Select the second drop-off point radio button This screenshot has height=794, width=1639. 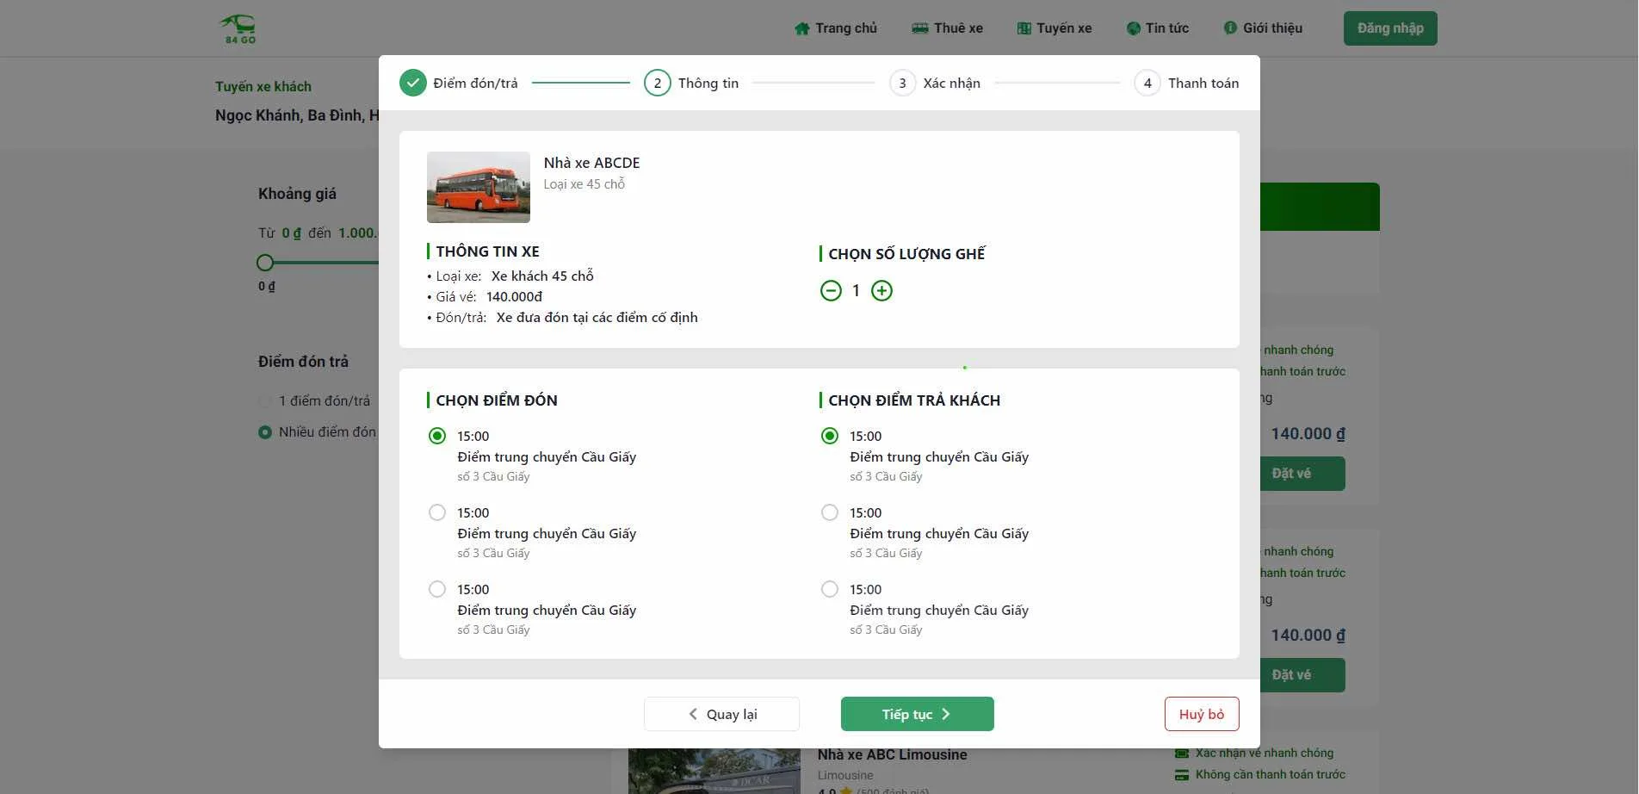[830, 513]
